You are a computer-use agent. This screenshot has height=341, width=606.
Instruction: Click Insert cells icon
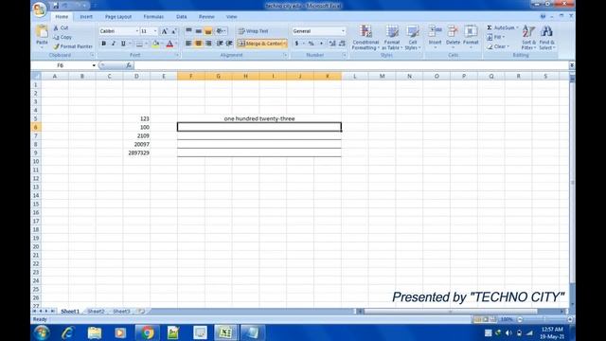point(435,31)
